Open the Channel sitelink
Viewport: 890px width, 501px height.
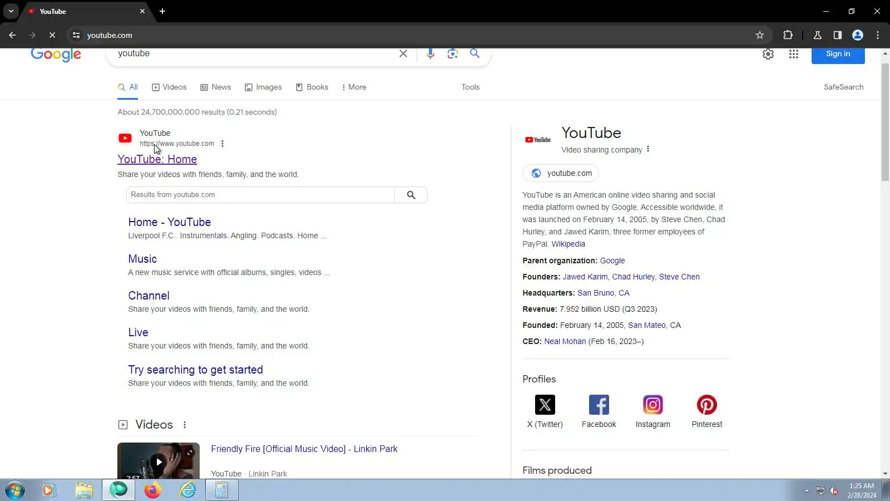coord(149,296)
